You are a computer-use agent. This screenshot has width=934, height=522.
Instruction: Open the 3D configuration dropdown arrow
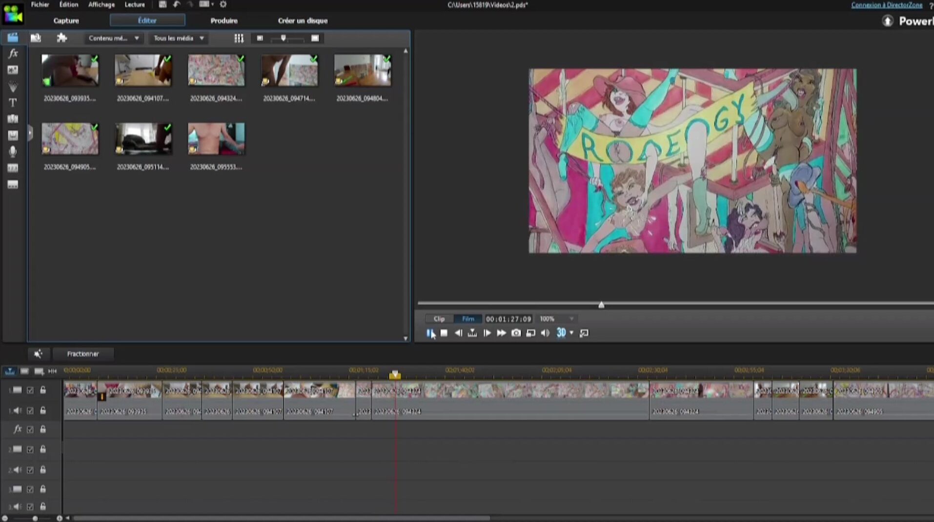click(x=571, y=333)
